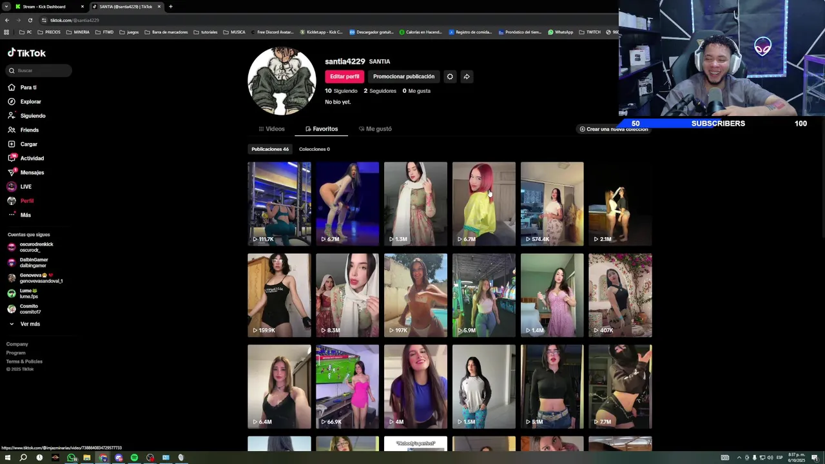Select Colecciones 0 filter
The width and height of the screenshot is (825, 464).
(x=315, y=149)
